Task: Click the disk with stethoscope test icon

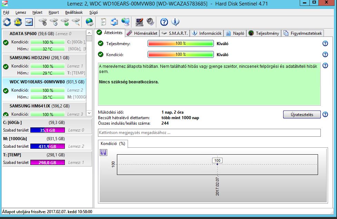Action: coord(42,22)
